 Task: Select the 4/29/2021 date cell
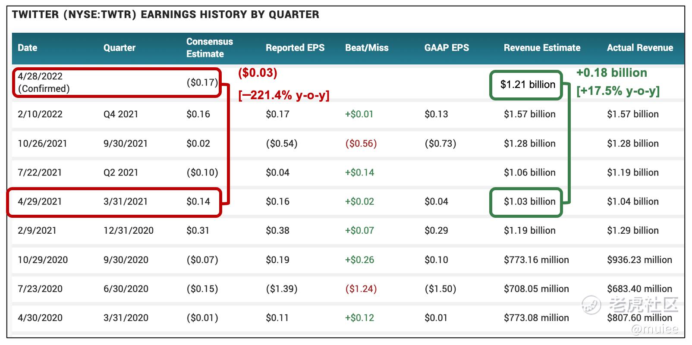coord(40,201)
